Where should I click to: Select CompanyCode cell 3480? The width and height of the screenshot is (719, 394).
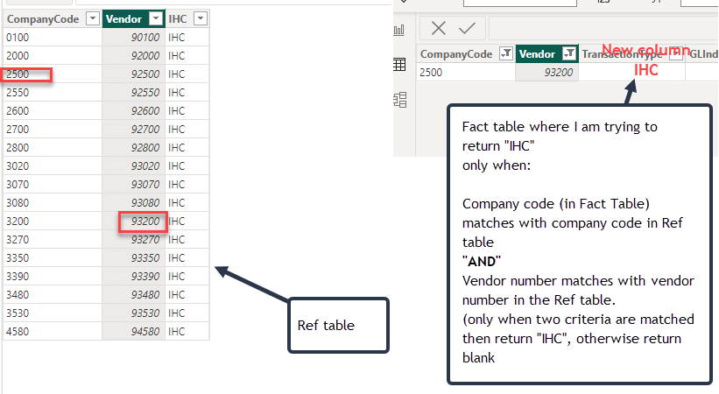(53, 294)
